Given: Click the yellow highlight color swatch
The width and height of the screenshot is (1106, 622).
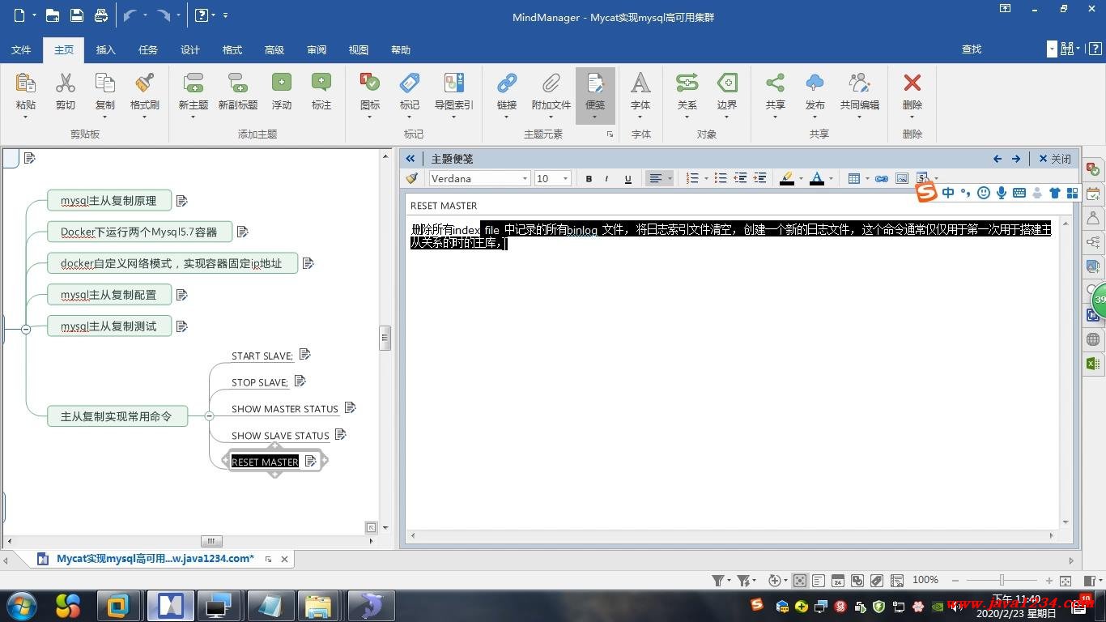Looking at the screenshot, I should [x=787, y=179].
